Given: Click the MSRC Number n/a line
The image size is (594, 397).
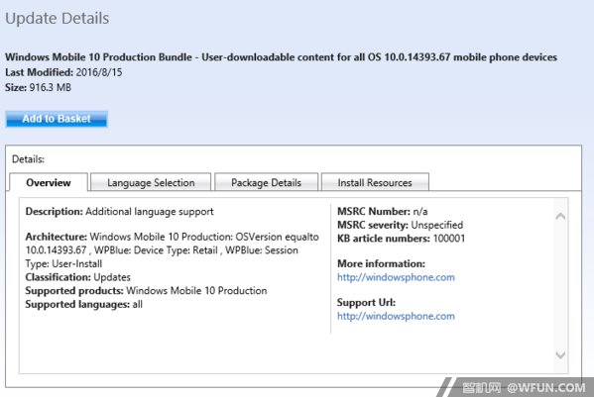Looking at the screenshot, I should click(383, 211).
